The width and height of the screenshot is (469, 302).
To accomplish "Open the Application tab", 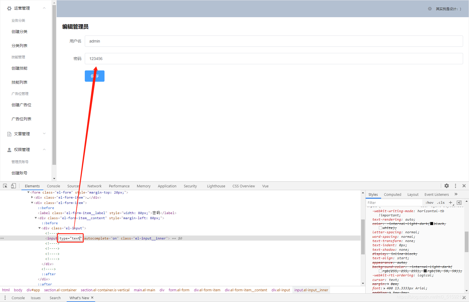I will coord(167,186).
